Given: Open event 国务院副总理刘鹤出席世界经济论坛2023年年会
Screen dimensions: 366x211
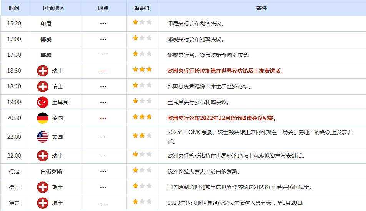Looking at the screenshot, I should (240, 187).
